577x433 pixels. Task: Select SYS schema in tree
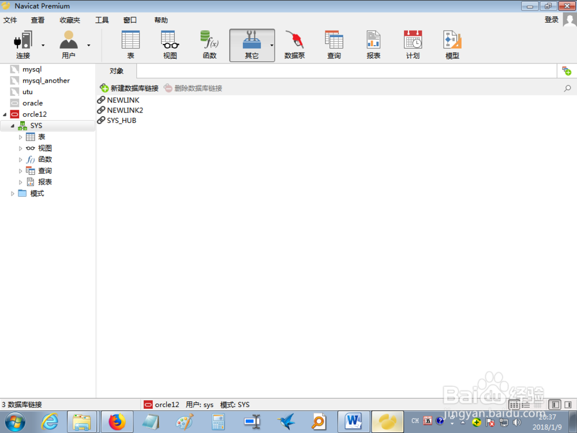[36, 126]
